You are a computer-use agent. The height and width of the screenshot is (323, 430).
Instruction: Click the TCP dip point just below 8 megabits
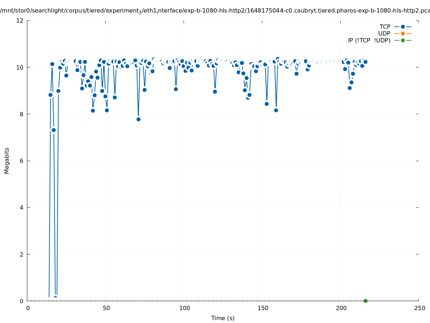point(138,119)
